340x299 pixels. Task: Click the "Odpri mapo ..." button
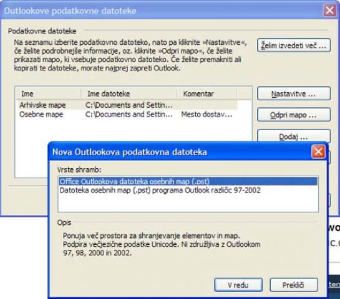coord(294,115)
